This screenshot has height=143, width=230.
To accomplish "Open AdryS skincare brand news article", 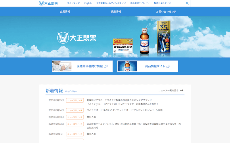I will (123, 102).
